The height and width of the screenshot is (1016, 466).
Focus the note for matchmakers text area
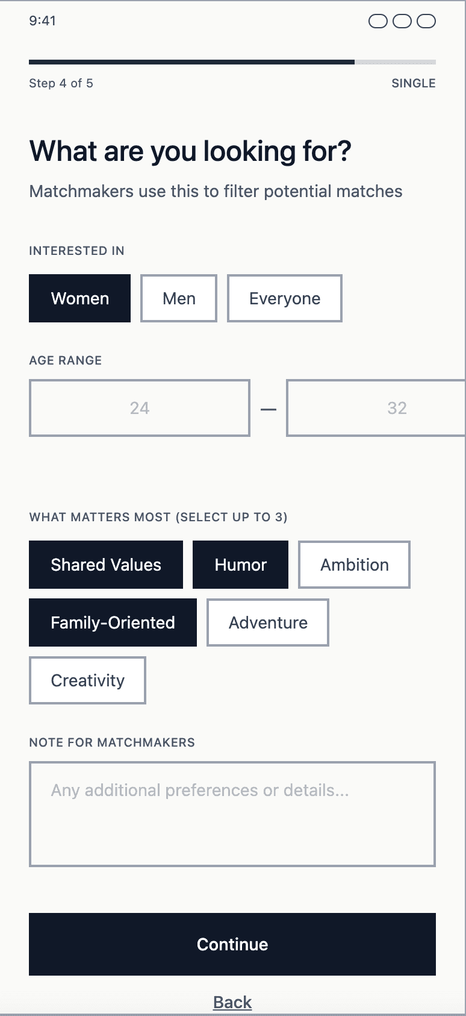tap(232, 814)
